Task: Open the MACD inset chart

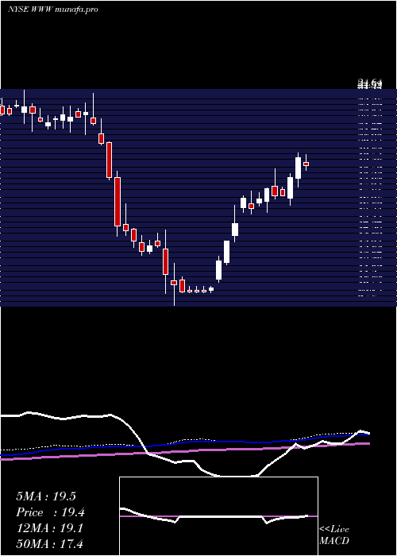Action: 218,516
